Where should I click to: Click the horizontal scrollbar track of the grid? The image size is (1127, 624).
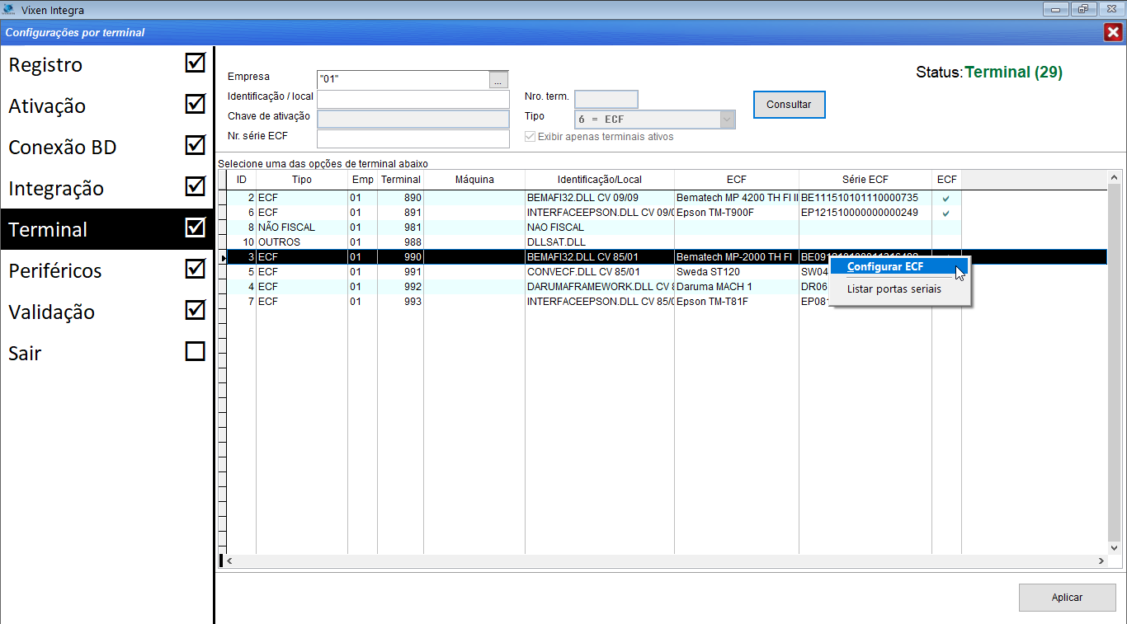[x=660, y=561]
